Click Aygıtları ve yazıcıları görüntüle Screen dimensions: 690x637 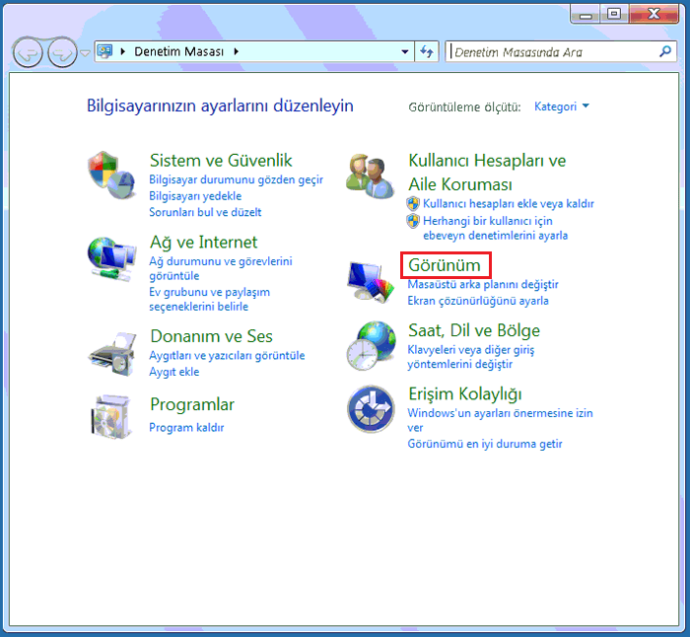(x=227, y=356)
